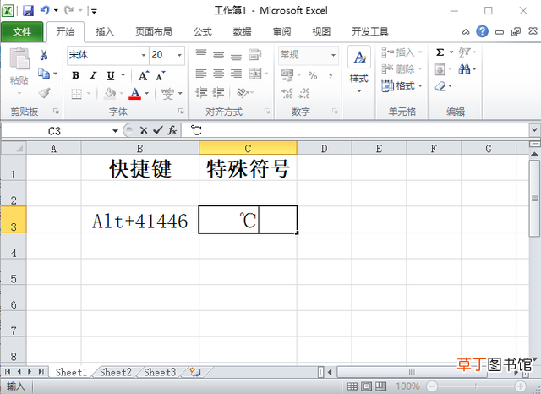The width and height of the screenshot is (541, 394).
Task: Confirm cell entry with the check mark
Action: point(158,130)
